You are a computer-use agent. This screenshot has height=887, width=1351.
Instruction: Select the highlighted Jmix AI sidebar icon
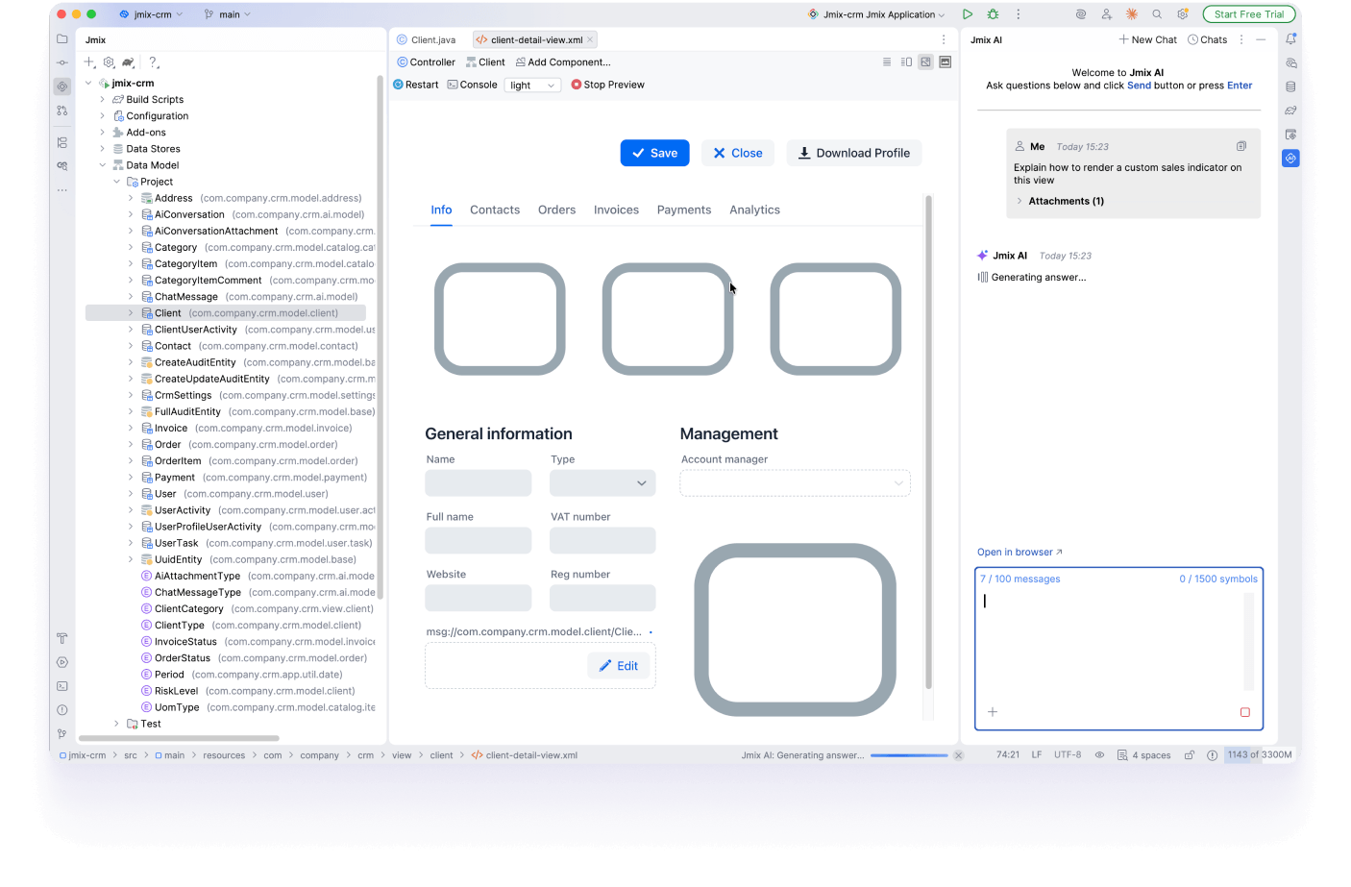tap(1290, 159)
